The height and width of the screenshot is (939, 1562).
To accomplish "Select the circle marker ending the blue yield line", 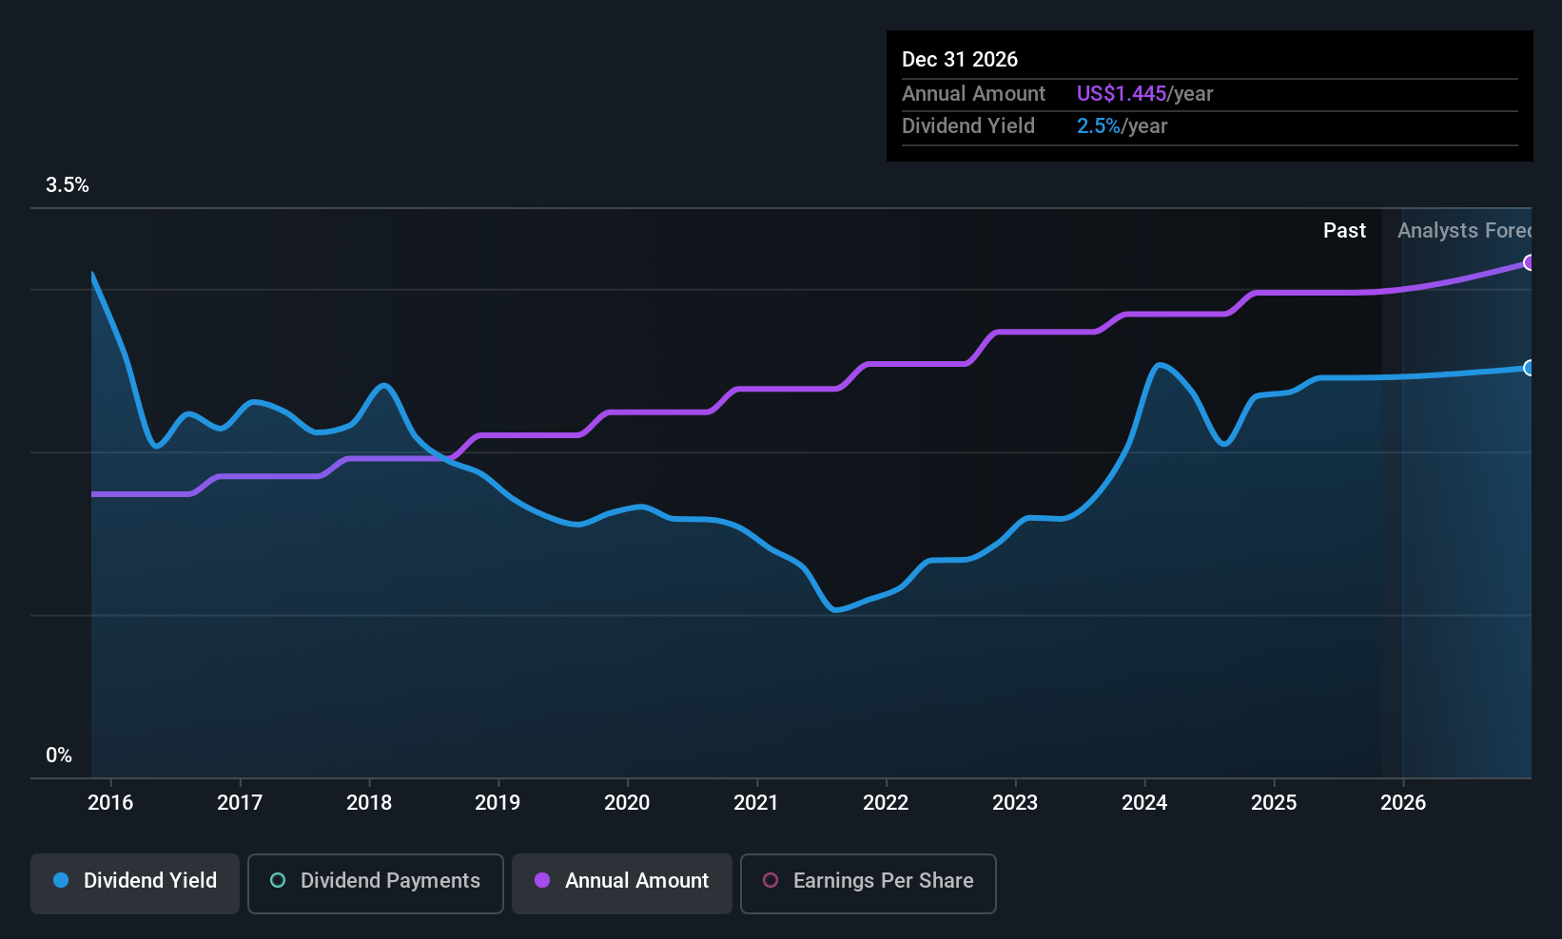I will point(1529,368).
